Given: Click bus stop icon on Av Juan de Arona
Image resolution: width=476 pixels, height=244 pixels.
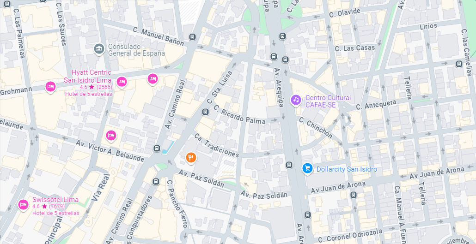Looking at the screenshot, I should point(354,195).
